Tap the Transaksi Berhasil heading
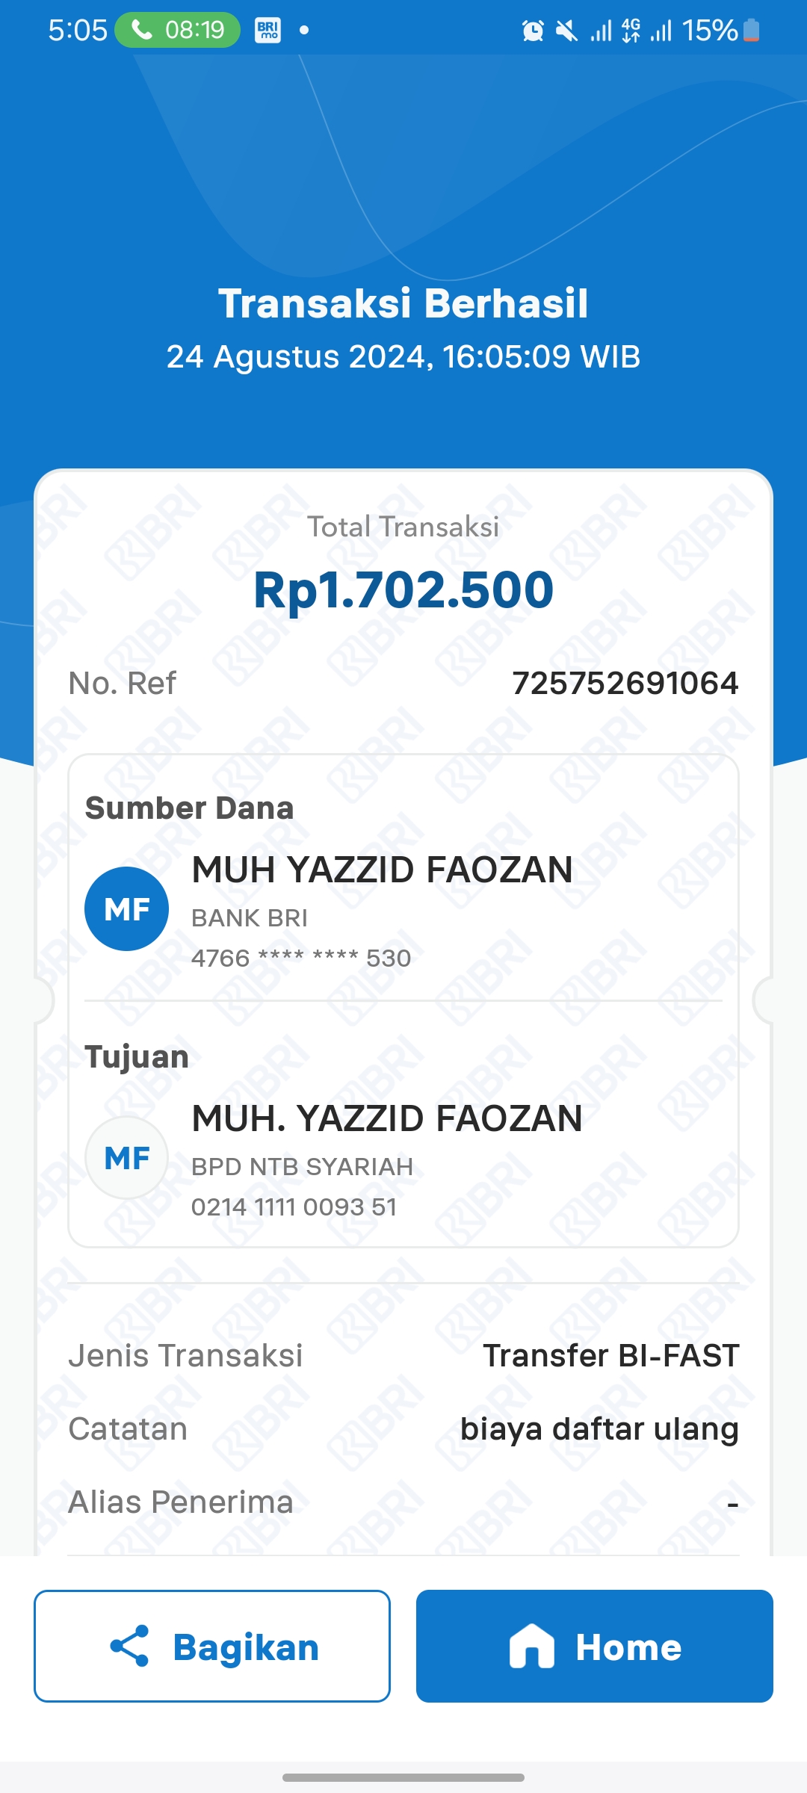807x1793 pixels. pyautogui.click(x=403, y=303)
